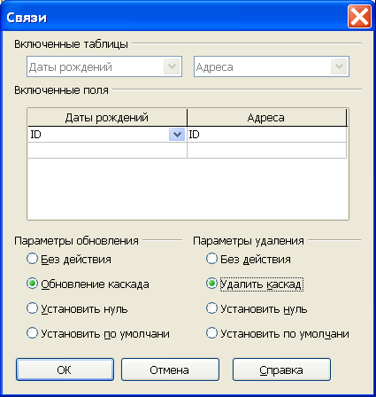Confirm with the ОК button
This screenshot has width=376, height=397.
(65, 370)
